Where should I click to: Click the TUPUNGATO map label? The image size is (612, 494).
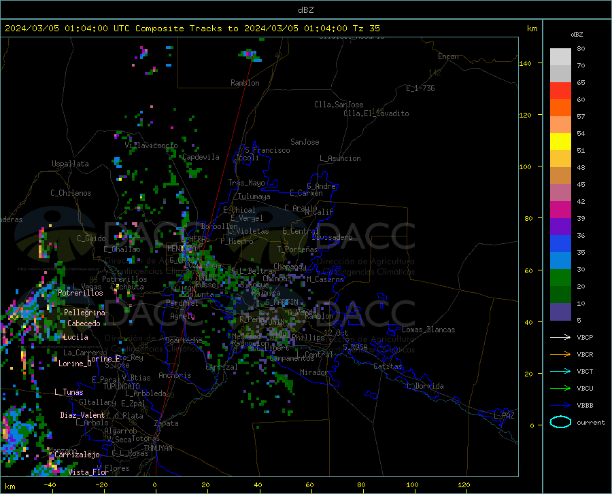122,387
